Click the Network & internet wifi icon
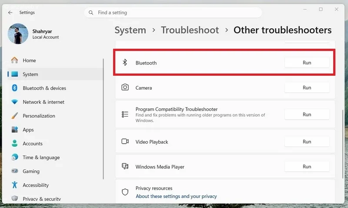The width and height of the screenshot is (348, 208). pos(15,102)
